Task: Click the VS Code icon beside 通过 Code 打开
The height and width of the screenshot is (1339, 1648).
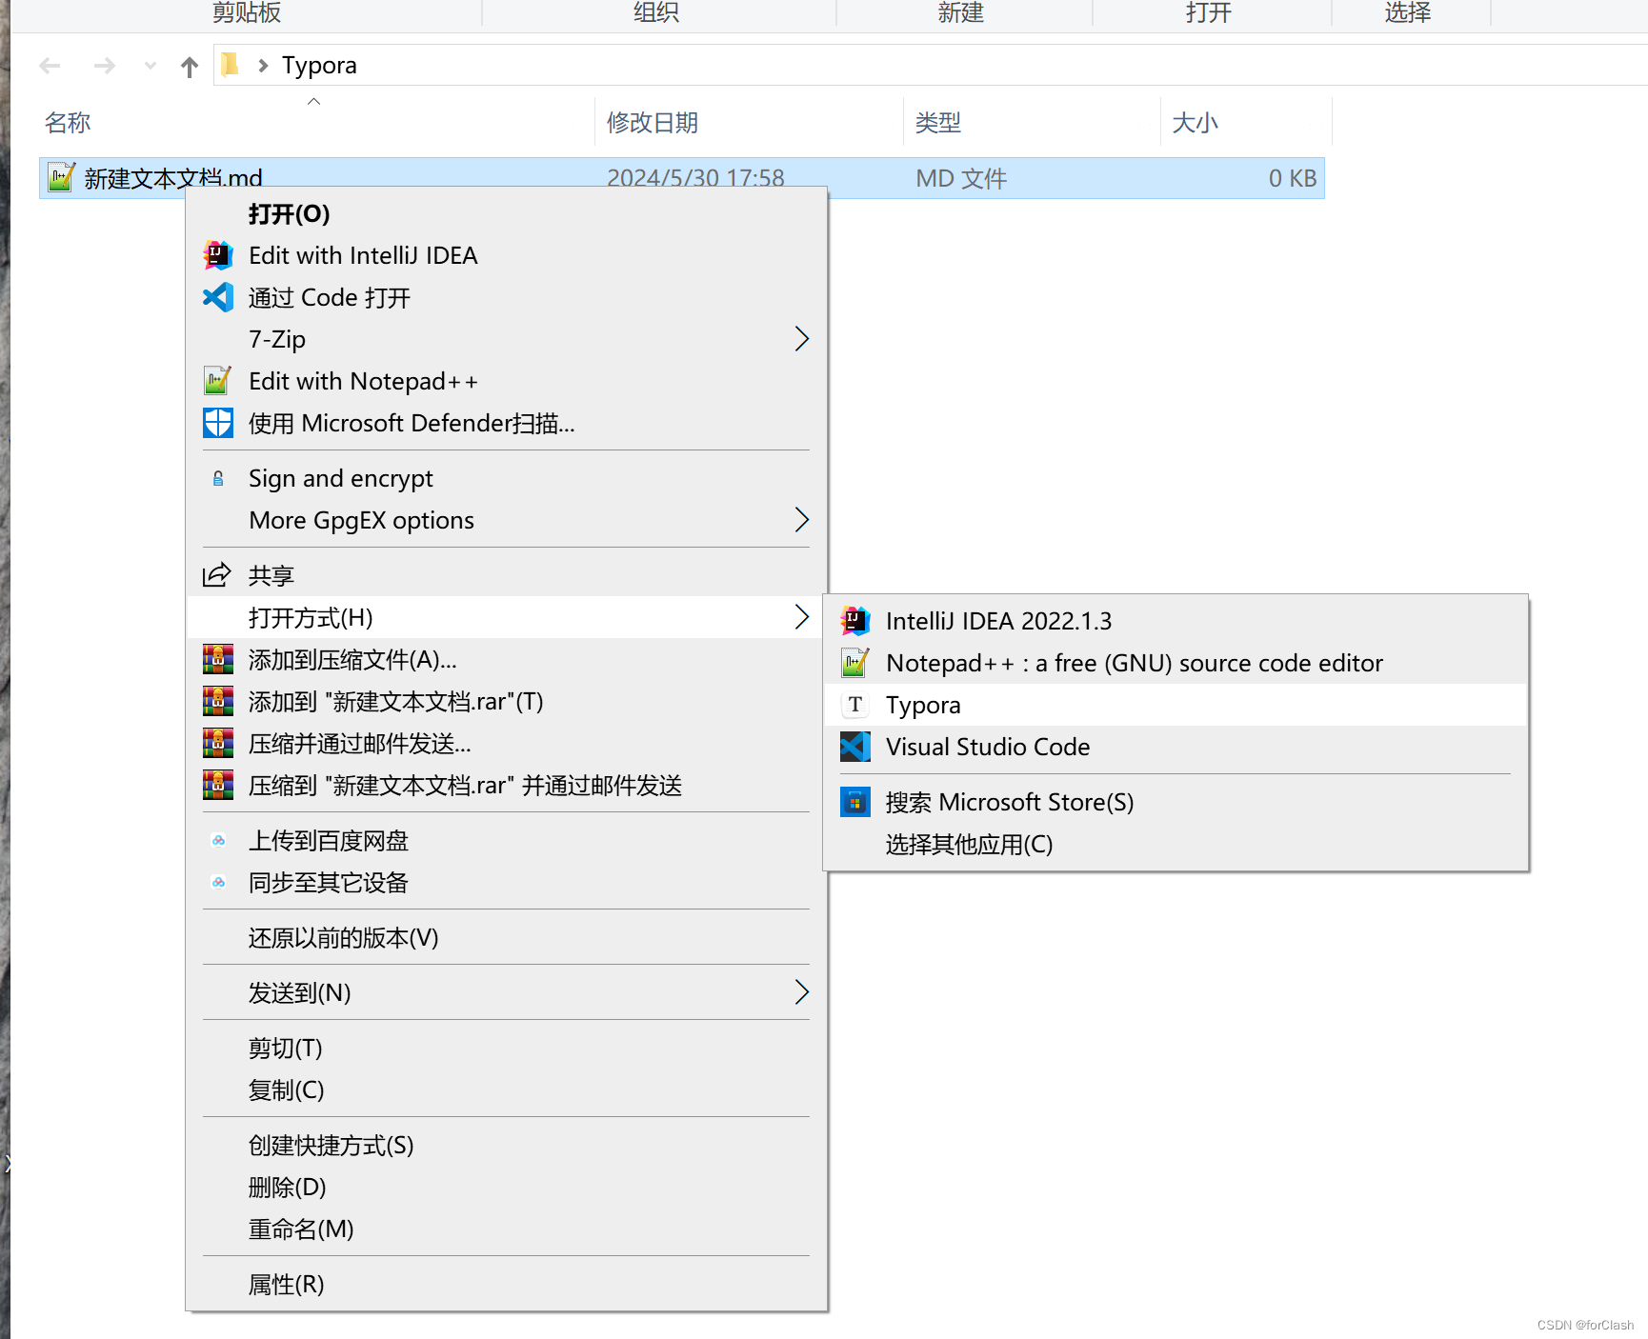Action: tap(218, 297)
